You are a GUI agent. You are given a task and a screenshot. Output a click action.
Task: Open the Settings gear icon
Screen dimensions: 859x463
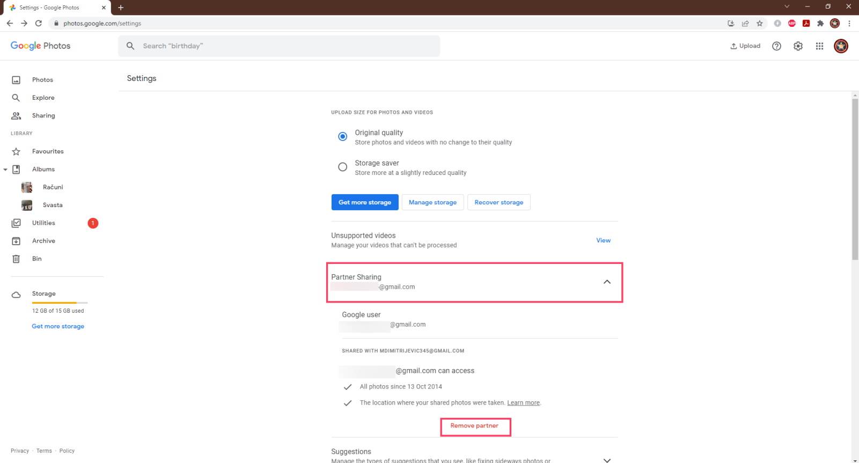(798, 46)
